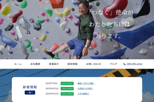Open the 採用情報 navigation link
Image resolution: width=154 pixels, height=102 pixels.
pos(72,64)
